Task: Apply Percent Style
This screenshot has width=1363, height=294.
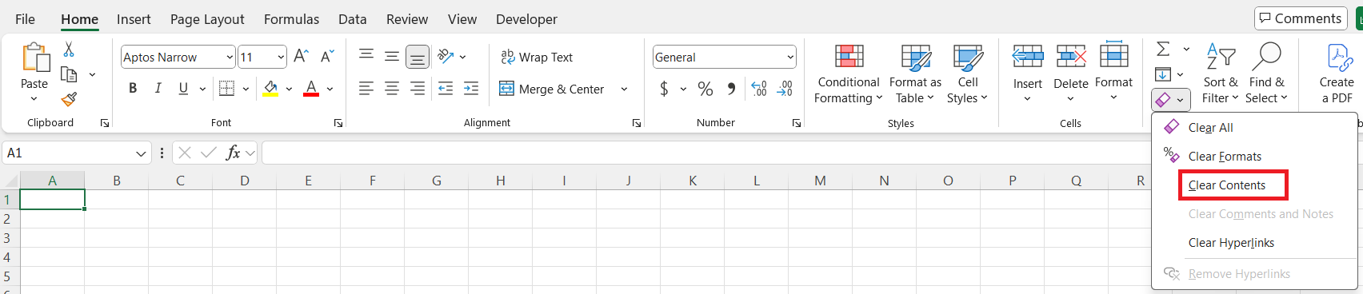Action: click(x=705, y=89)
